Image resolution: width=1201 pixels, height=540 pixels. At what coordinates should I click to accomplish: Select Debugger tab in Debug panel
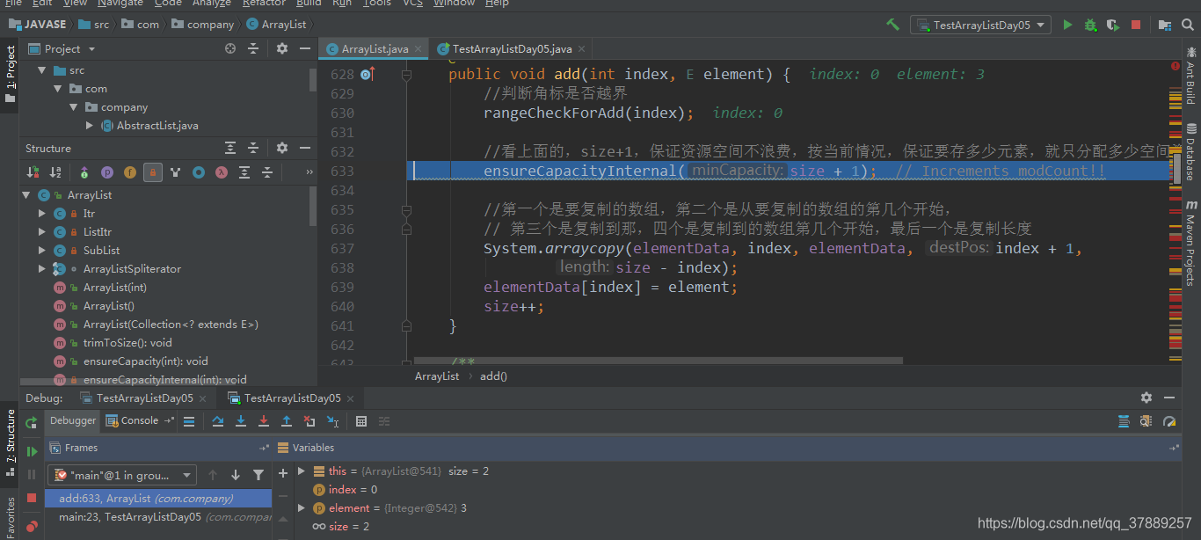click(x=73, y=421)
